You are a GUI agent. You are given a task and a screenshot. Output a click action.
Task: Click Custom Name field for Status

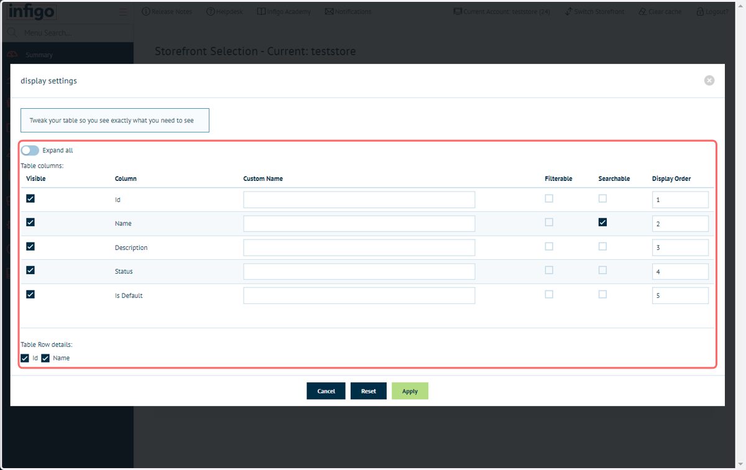click(359, 272)
